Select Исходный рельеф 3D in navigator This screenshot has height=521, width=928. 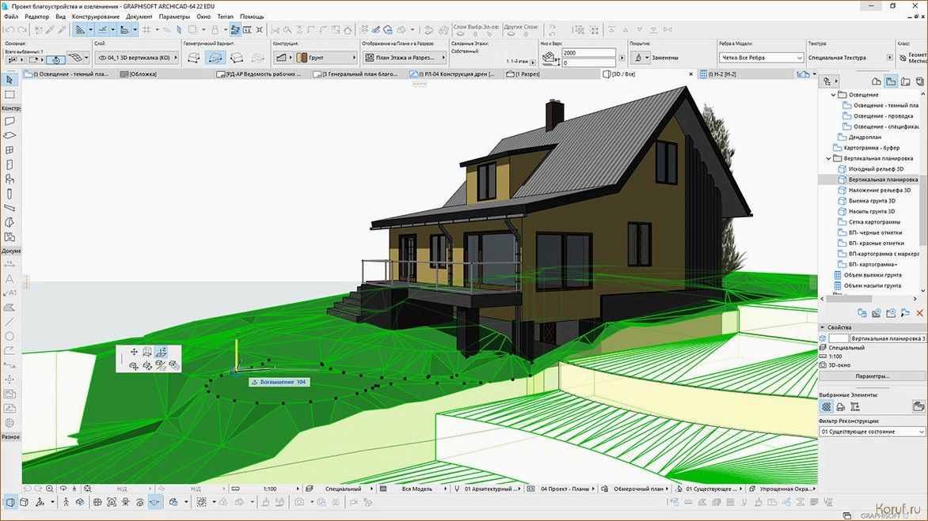[876, 169]
